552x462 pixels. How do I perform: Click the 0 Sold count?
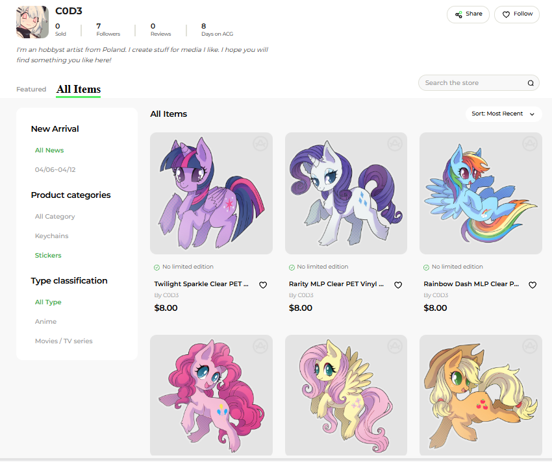pos(60,30)
